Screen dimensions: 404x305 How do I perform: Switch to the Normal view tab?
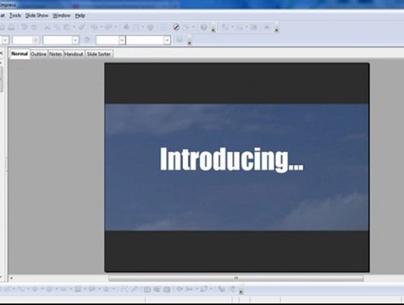(19, 53)
